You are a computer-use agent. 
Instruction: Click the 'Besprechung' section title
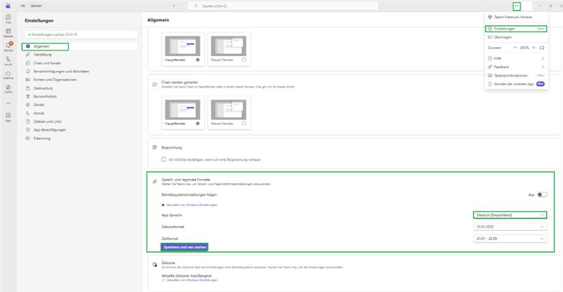tap(172, 147)
